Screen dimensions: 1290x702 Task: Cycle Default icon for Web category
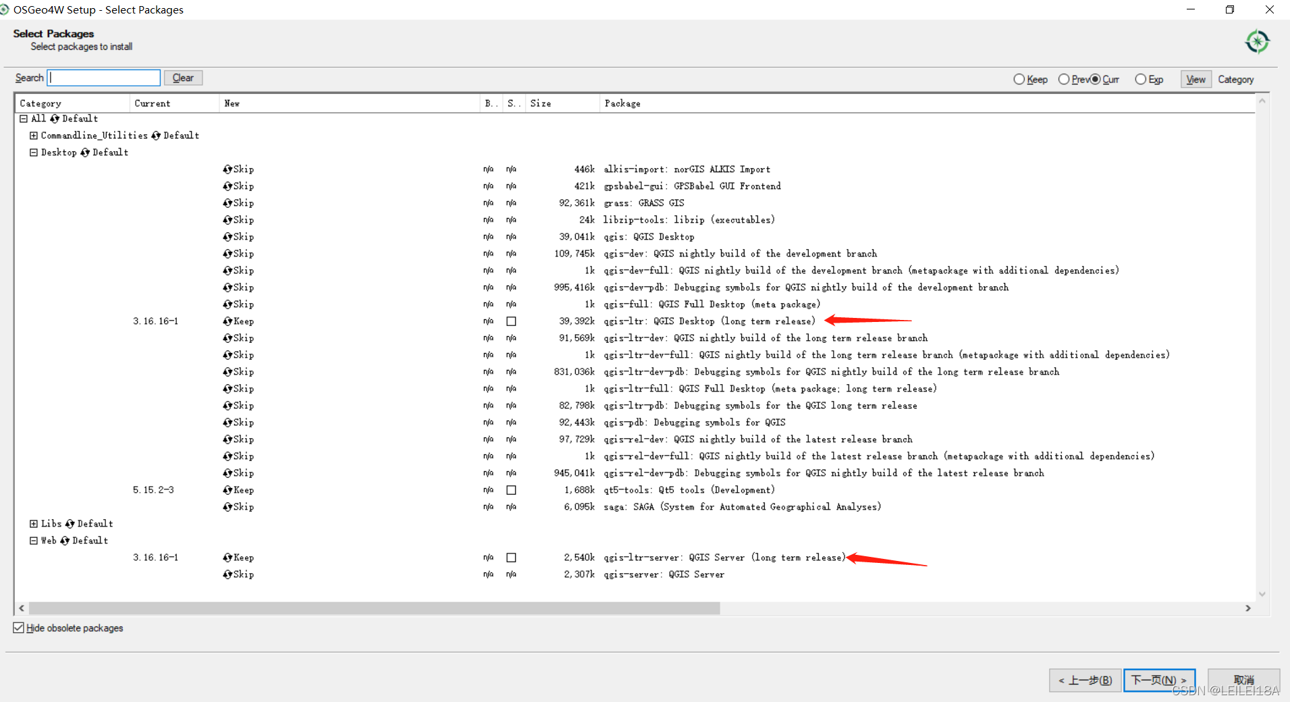(65, 541)
